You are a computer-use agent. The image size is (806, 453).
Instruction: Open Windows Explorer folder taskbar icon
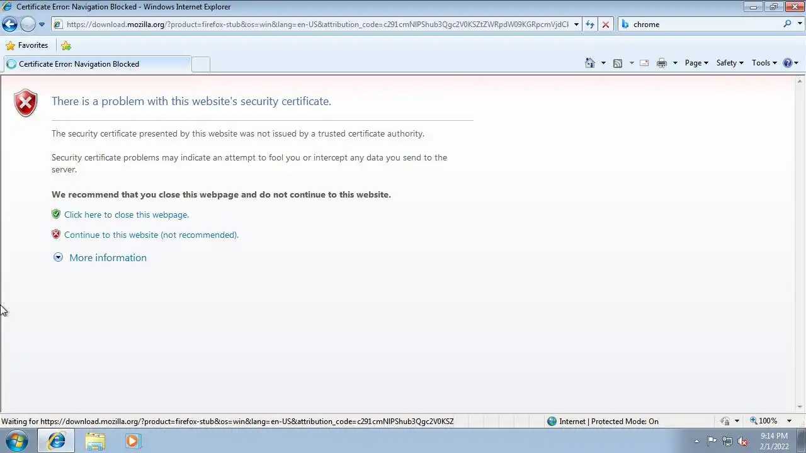coord(95,441)
